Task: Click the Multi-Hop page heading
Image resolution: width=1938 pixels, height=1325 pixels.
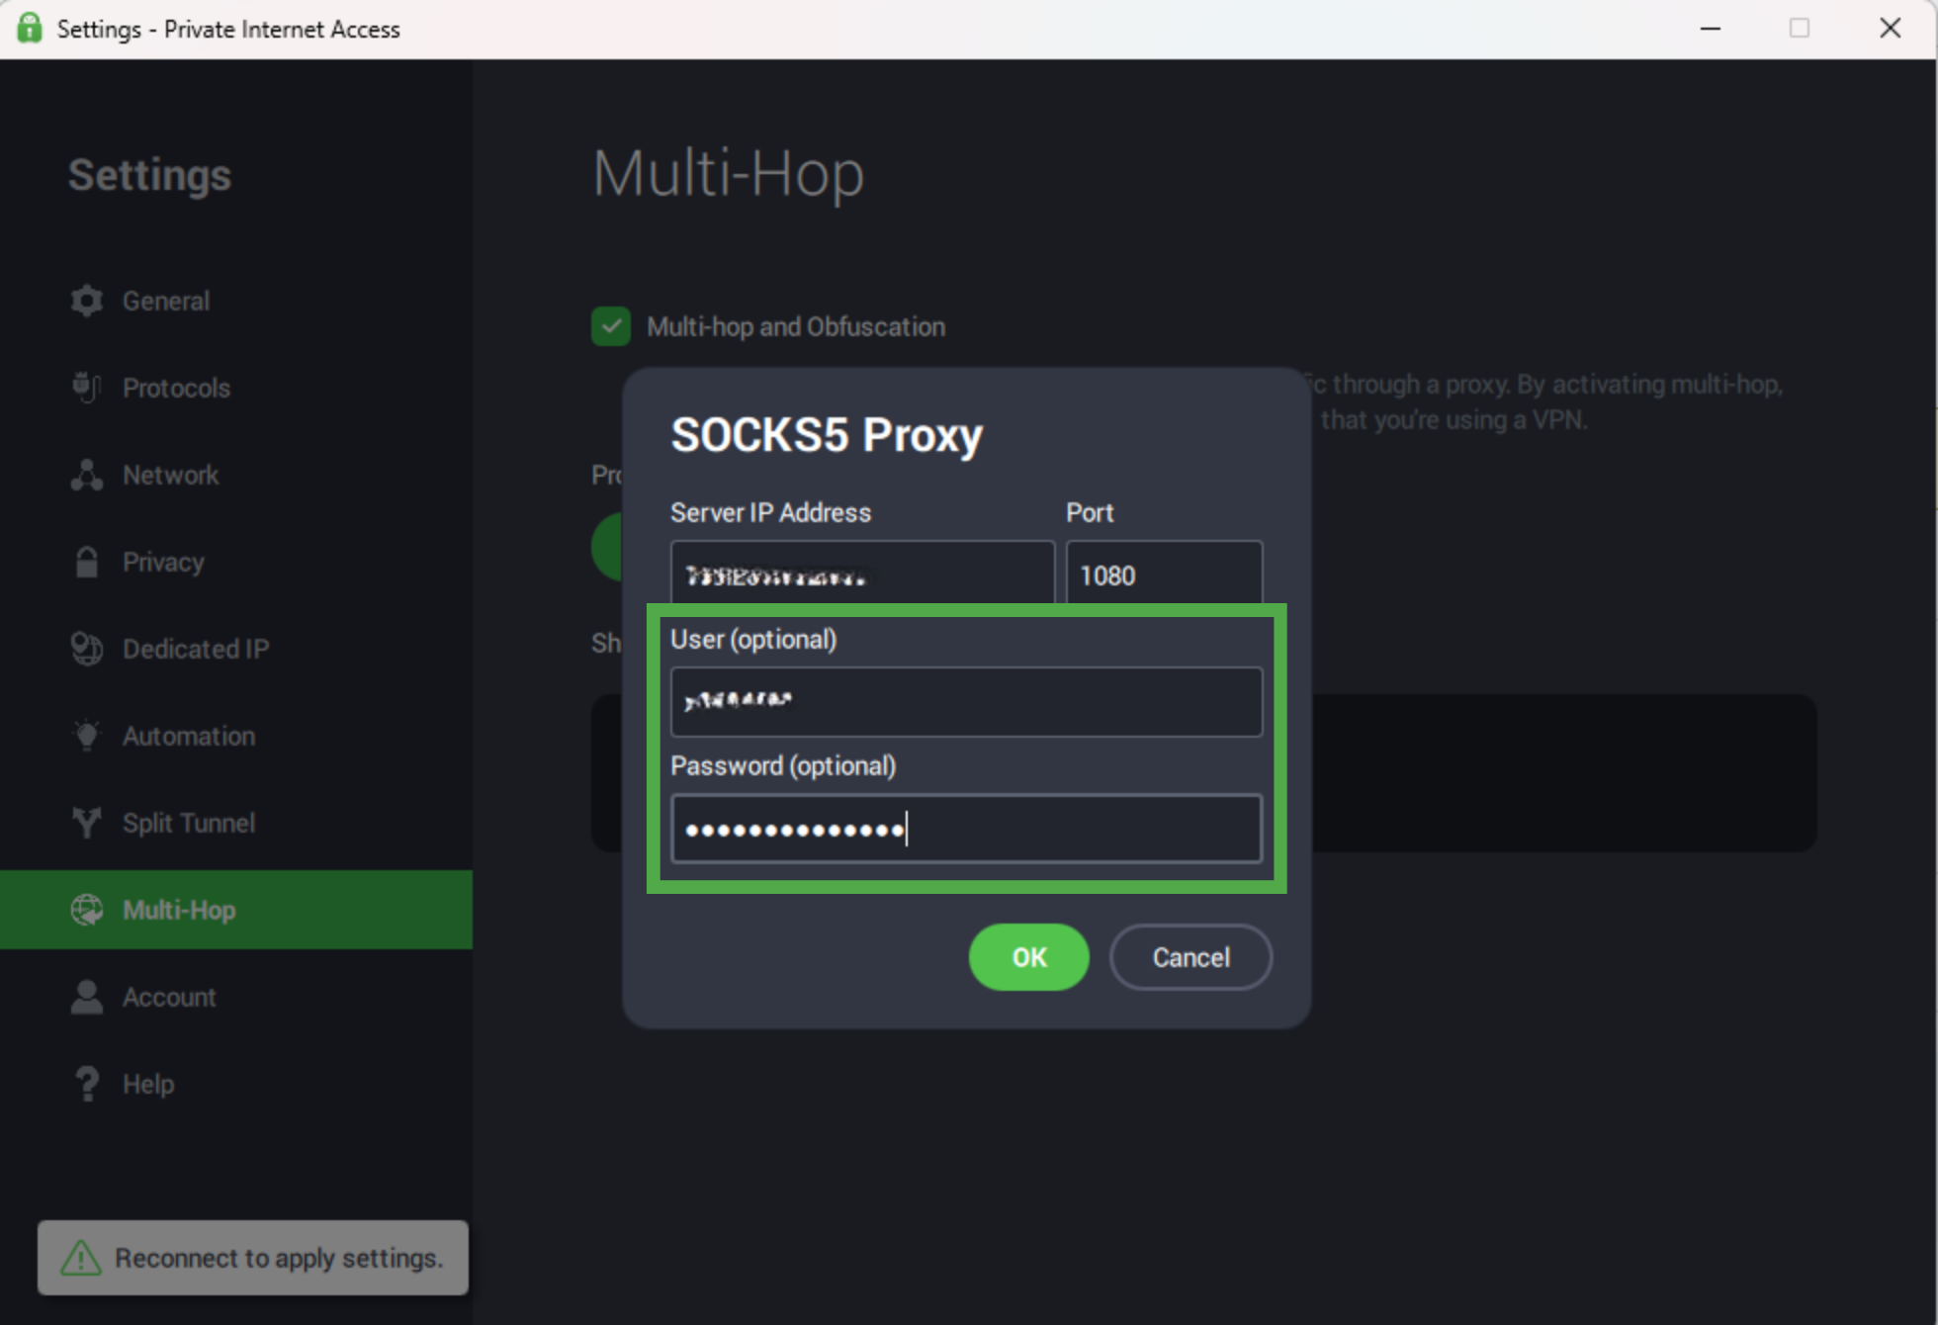Action: [x=729, y=173]
